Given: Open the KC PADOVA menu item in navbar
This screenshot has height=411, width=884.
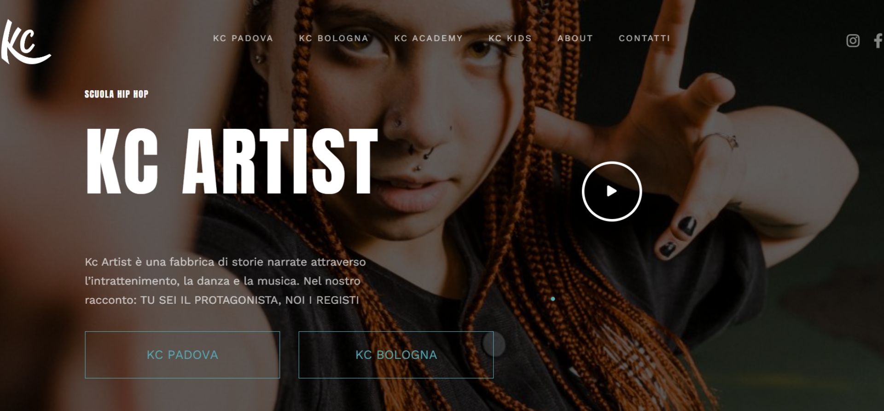Looking at the screenshot, I should pyautogui.click(x=243, y=38).
